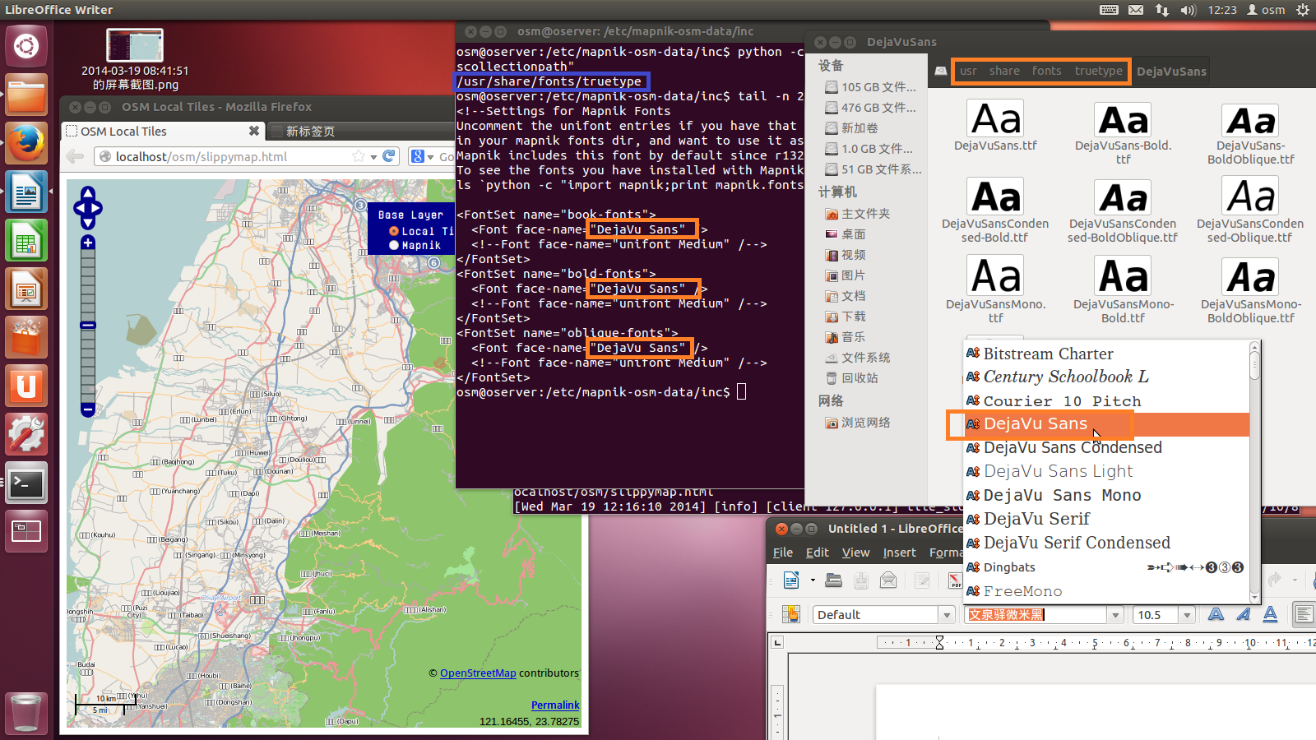Image resolution: width=1316 pixels, height=740 pixels.
Task: Open Firefox from the Ubuntu launcher
Action: tap(26, 143)
